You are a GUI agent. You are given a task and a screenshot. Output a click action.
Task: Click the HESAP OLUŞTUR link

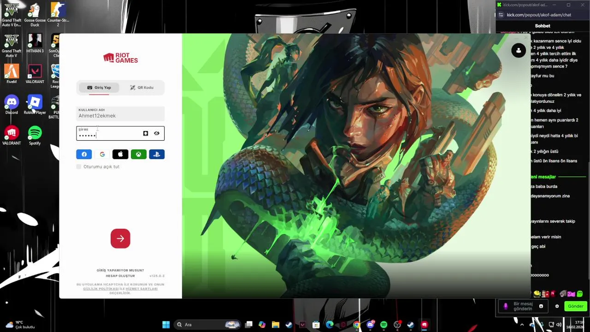(x=120, y=276)
